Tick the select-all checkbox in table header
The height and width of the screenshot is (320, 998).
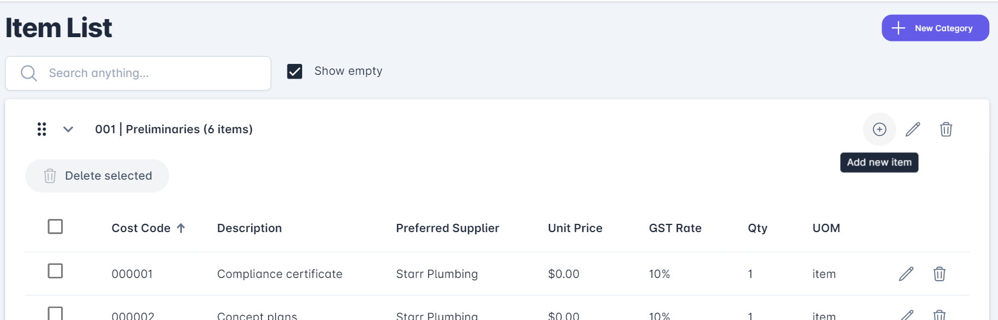coord(55,227)
